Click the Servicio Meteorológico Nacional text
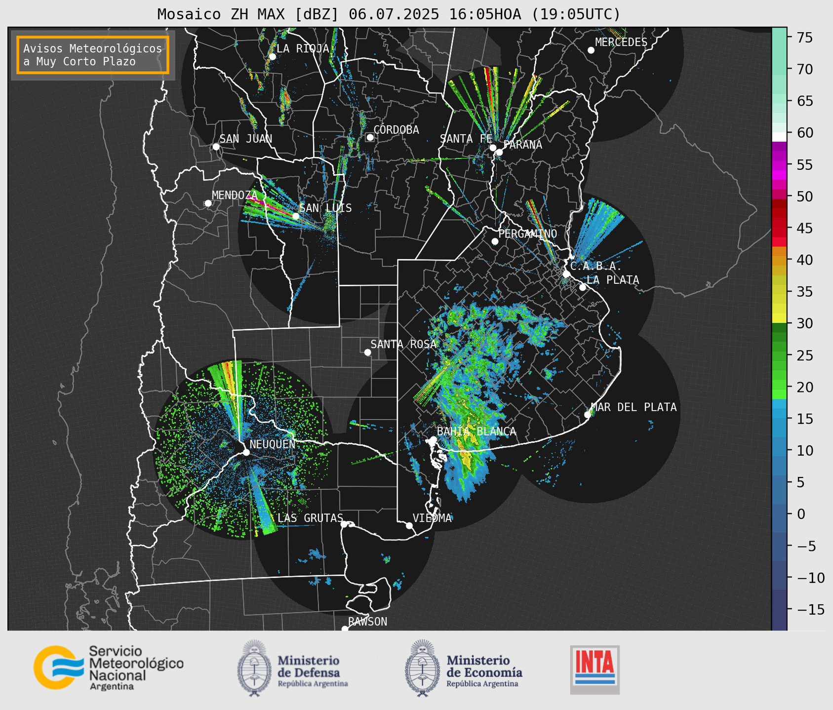Screen dimensions: 833x710 [136, 668]
